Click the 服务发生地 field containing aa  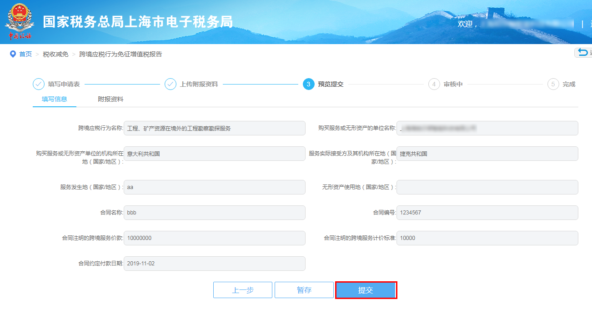(x=215, y=187)
